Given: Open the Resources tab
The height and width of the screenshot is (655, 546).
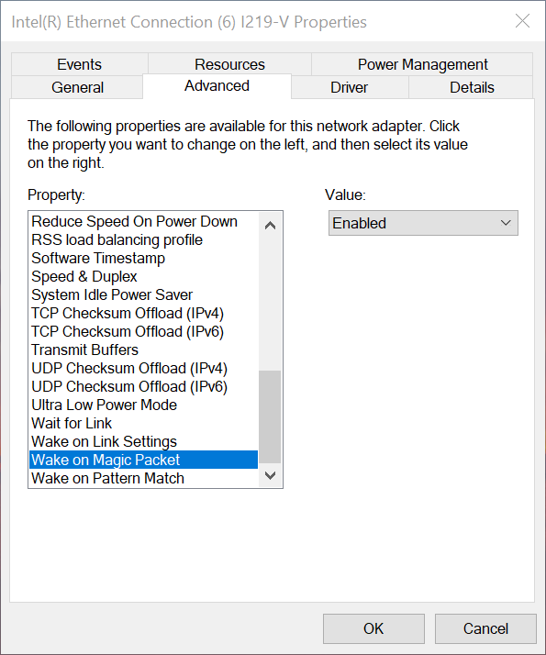Looking at the screenshot, I should 229,64.
